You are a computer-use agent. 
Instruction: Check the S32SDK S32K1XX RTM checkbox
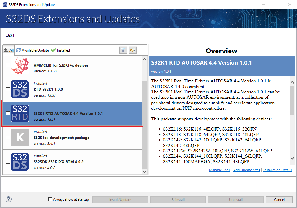pos(8,161)
